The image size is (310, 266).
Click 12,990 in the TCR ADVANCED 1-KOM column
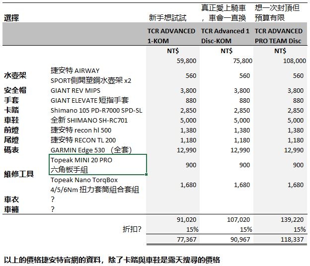(x=186, y=150)
